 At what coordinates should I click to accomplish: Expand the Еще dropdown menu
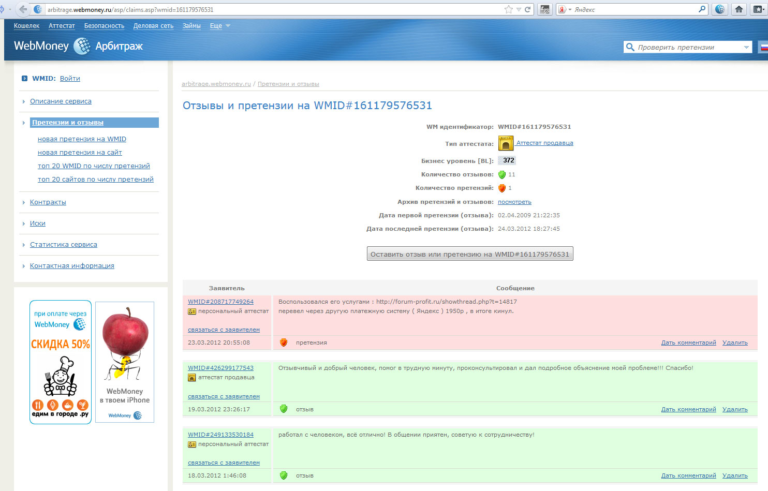tap(220, 26)
